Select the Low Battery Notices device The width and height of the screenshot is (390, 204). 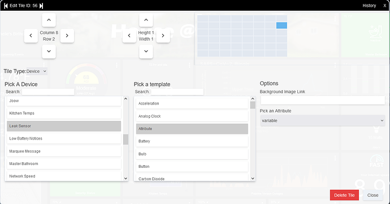pyautogui.click(x=64, y=138)
